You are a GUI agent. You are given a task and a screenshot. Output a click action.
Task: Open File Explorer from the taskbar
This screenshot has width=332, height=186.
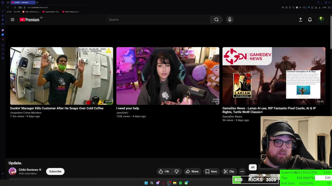point(175,183)
